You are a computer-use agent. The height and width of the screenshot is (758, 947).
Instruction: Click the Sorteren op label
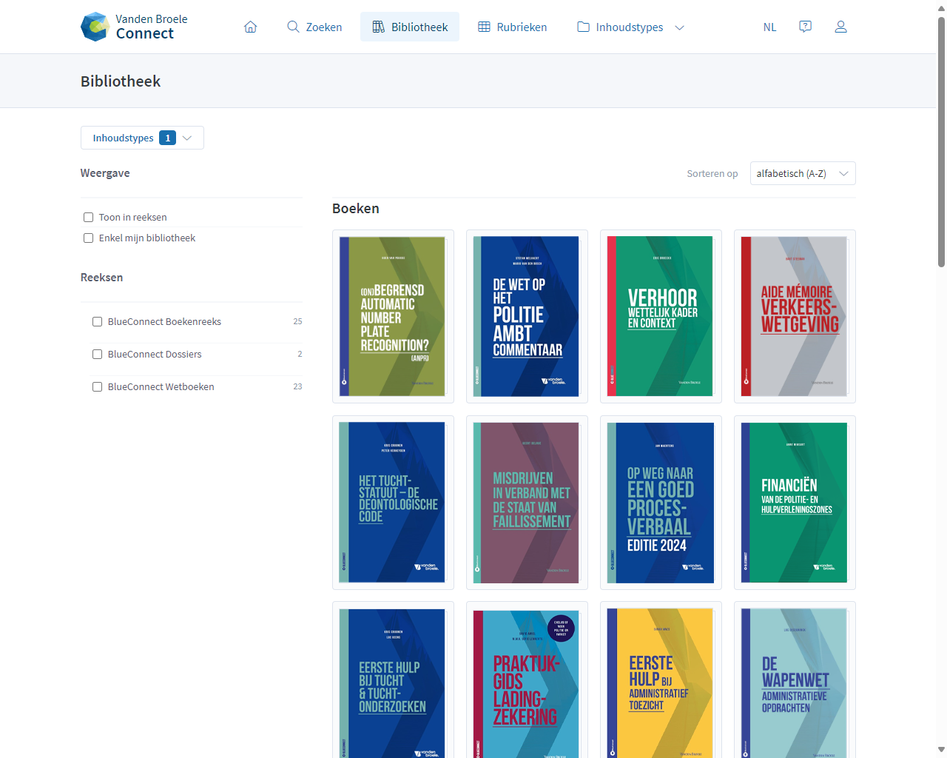pyautogui.click(x=712, y=173)
